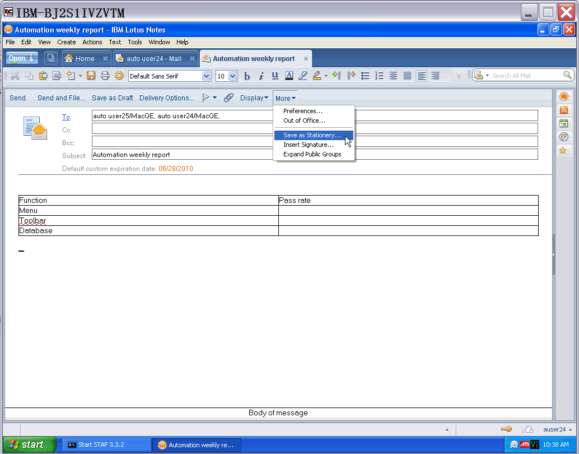Switch to auto user24 - Mail tab
The image size is (579, 454).
coord(155,58)
